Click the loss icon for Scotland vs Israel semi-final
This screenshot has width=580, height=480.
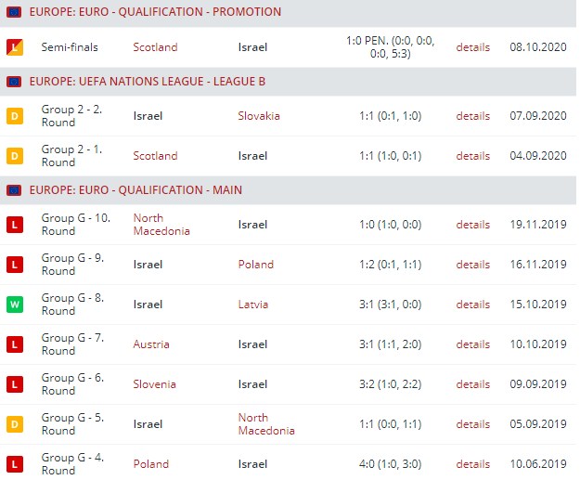(x=14, y=46)
